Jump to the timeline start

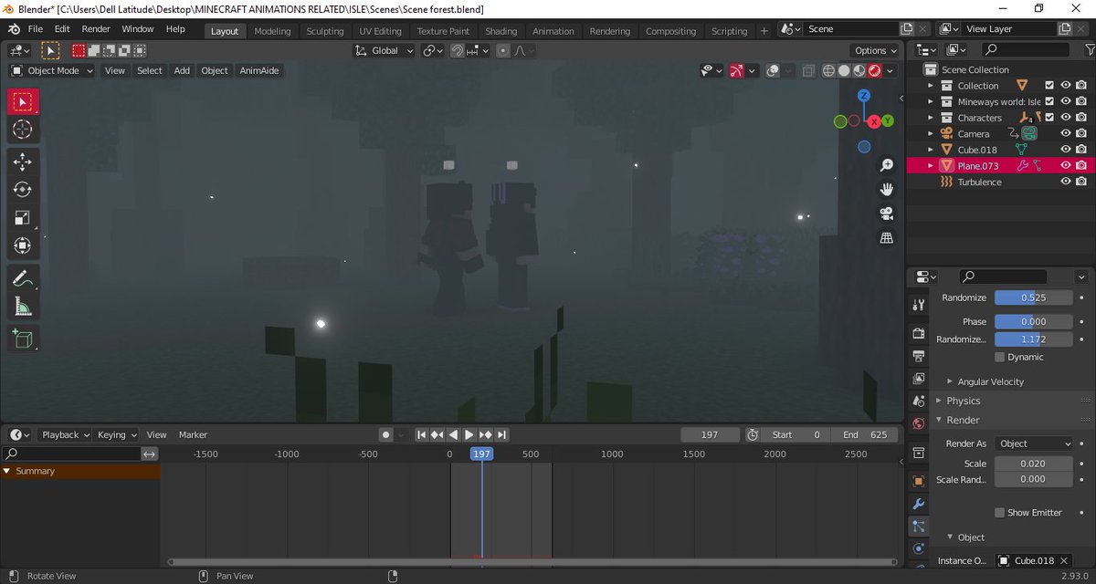422,435
